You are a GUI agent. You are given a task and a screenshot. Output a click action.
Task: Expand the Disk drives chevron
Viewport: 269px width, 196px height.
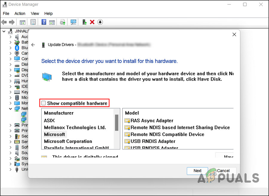point(11,64)
